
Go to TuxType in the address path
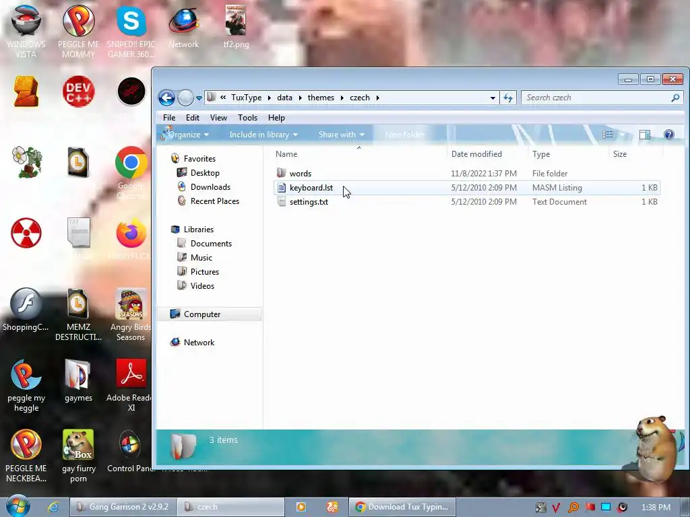tap(246, 98)
